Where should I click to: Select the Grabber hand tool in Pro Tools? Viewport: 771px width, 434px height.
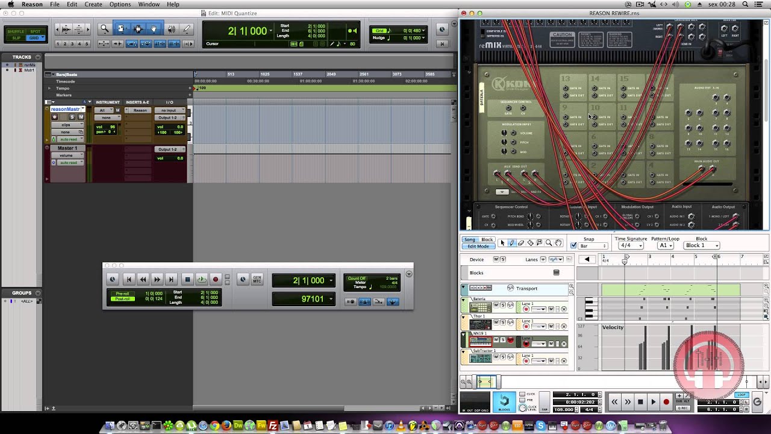[x=154, y=29]
